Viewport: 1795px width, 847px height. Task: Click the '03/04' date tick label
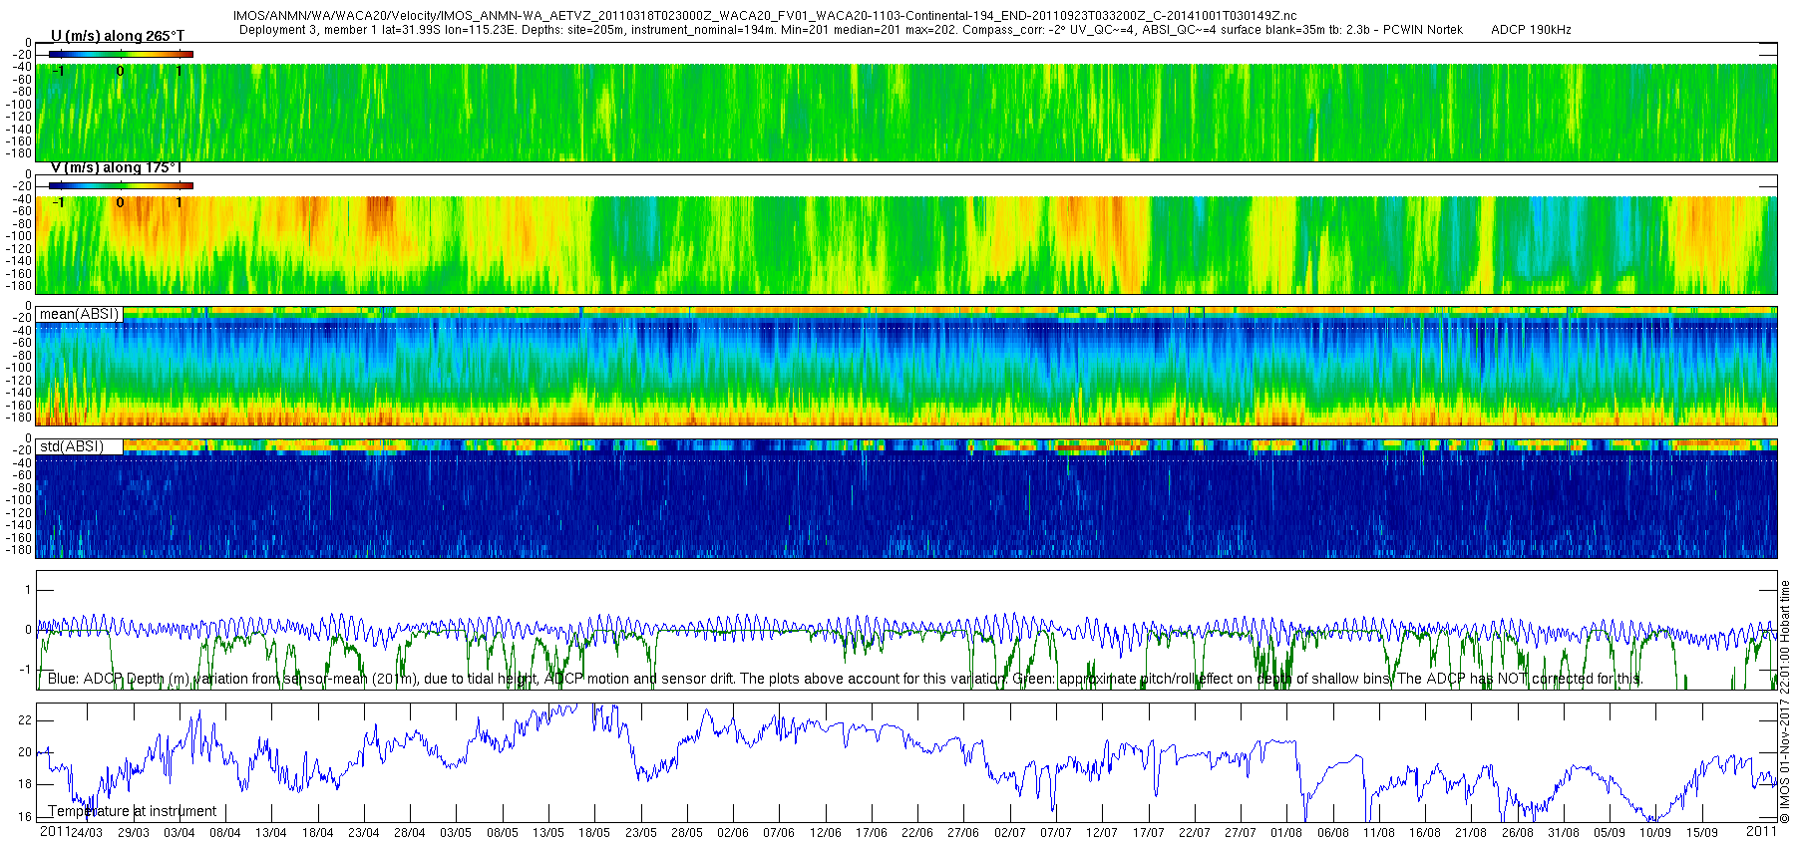click(x=179, y=833)
